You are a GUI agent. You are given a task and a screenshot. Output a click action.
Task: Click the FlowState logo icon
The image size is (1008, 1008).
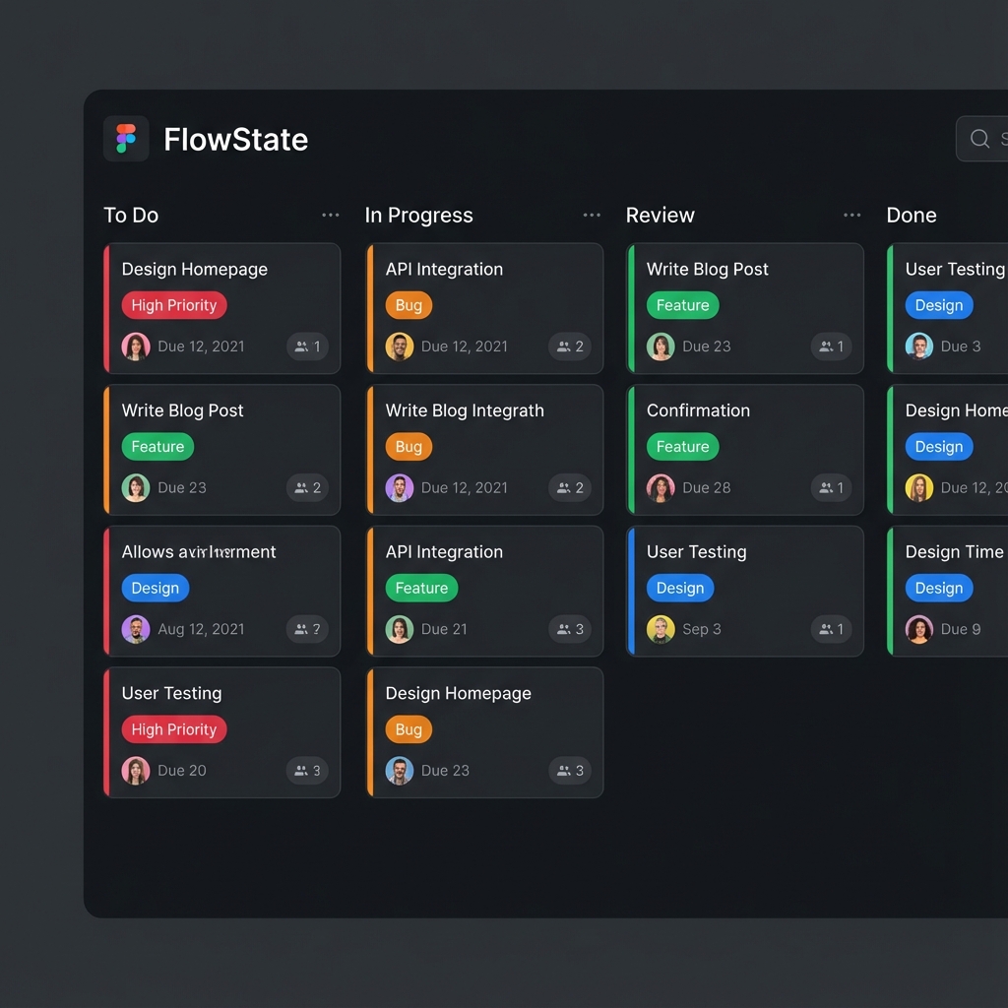126,139
